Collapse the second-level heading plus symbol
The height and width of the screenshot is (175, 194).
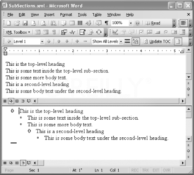coord(29,131)
